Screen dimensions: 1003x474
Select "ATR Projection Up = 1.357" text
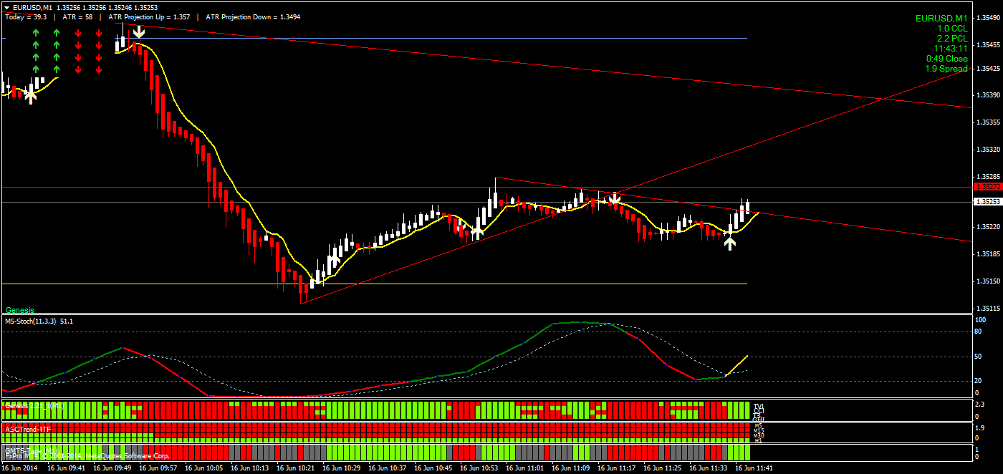tap(149, 16)
